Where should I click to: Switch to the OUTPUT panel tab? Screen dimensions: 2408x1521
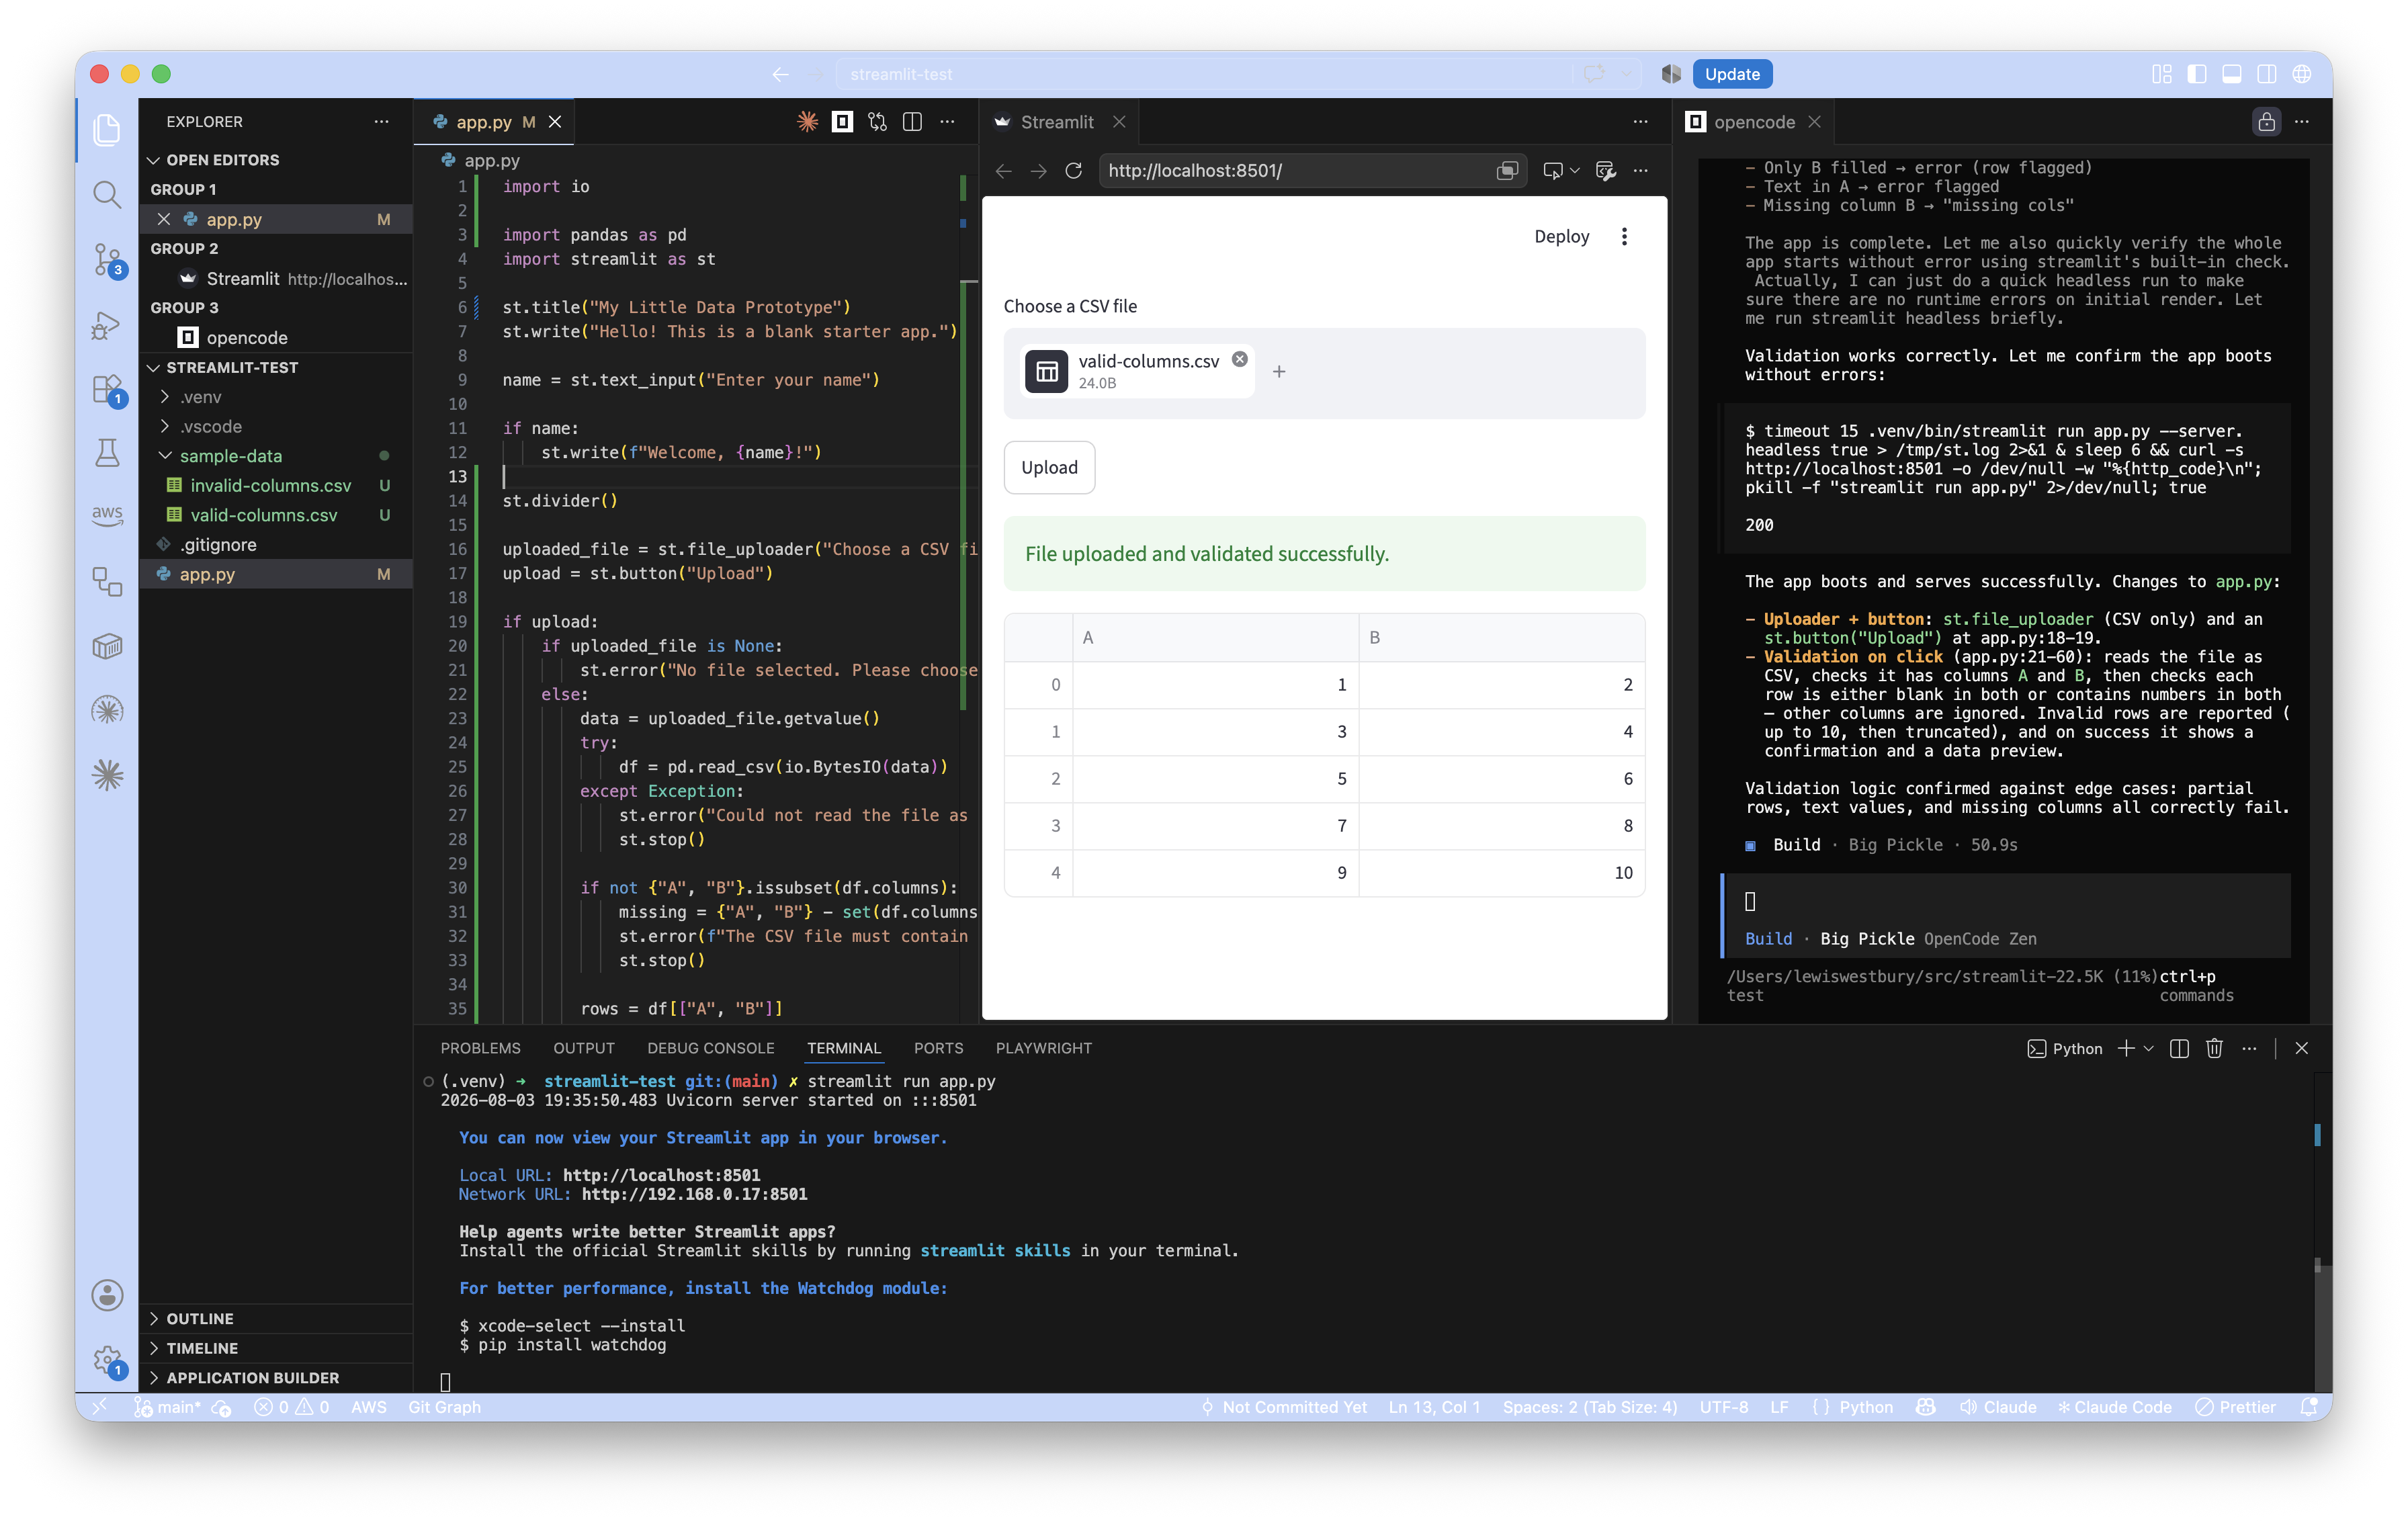click(x=584, y=1048)
